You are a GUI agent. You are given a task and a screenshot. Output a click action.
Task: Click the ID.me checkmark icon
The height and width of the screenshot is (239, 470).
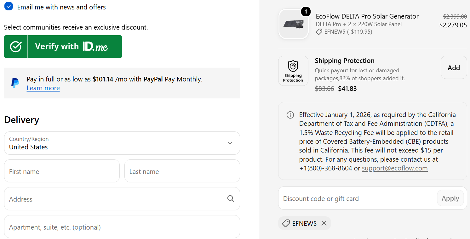pyautogui.click(x=16, y=47)
